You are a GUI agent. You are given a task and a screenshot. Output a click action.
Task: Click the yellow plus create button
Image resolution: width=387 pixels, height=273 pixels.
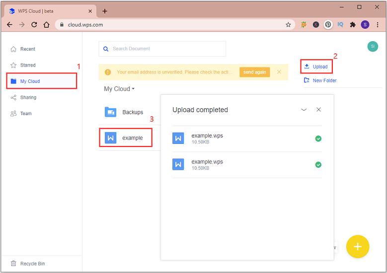(x=358, y=246)
